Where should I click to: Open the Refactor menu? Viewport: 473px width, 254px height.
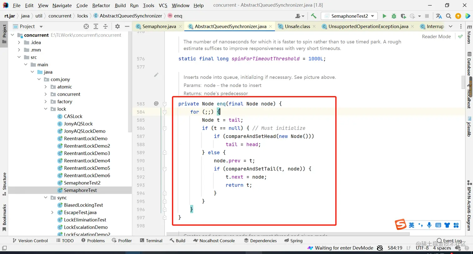click(x=101, y=5)
